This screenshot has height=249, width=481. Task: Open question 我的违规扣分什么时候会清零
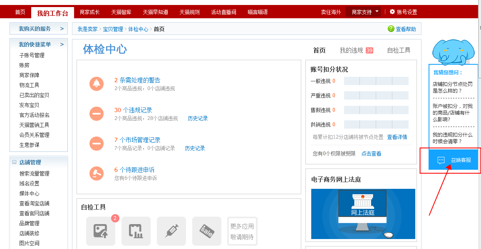452,138
